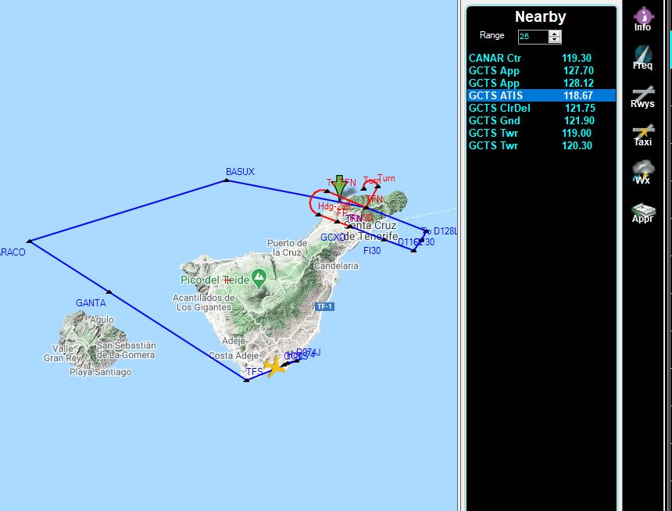672x511 pixels.
Task: Click the FI30 fix label
Action: coord(372,250)
